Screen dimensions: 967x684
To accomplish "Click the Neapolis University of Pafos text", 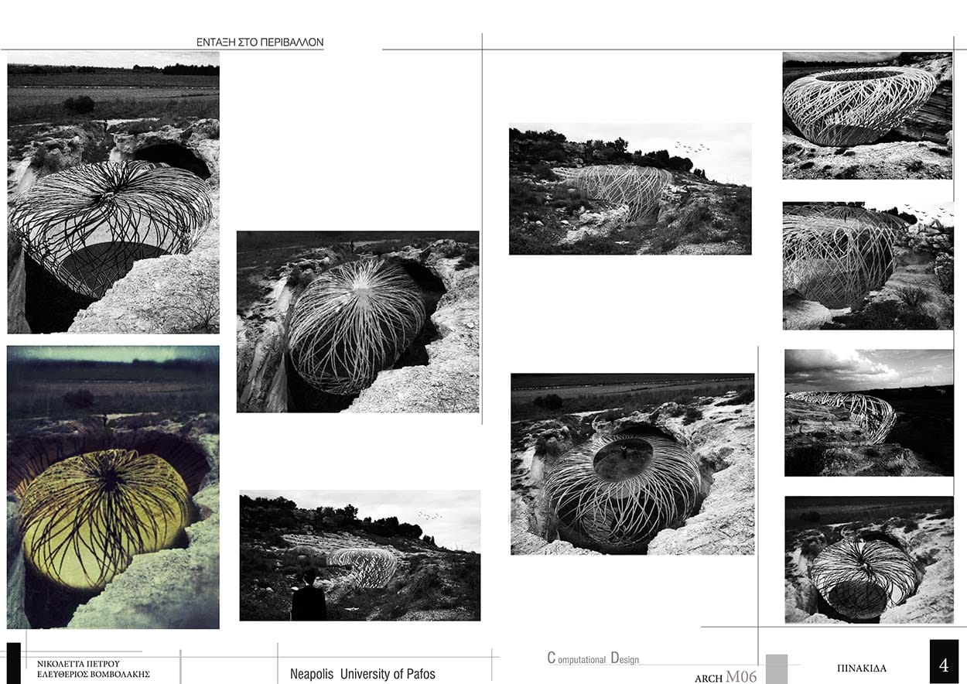I will pyautogui.click(x=362, y=674).
